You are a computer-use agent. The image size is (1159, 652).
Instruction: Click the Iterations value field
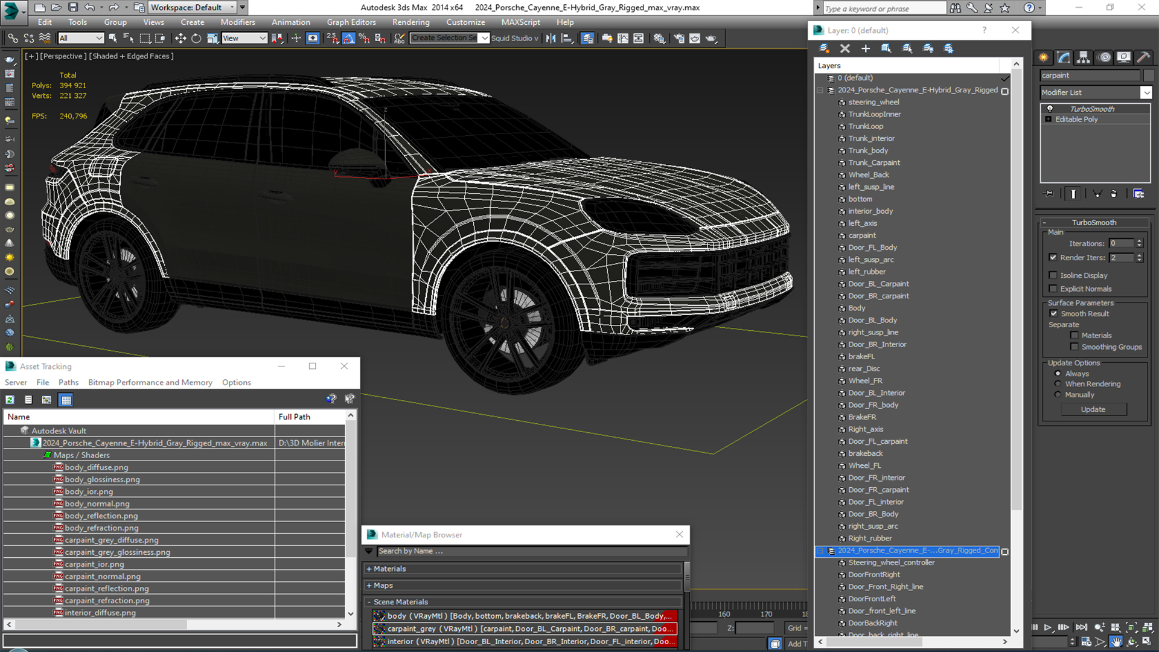pyautogui.click(x=1121, y=243)
